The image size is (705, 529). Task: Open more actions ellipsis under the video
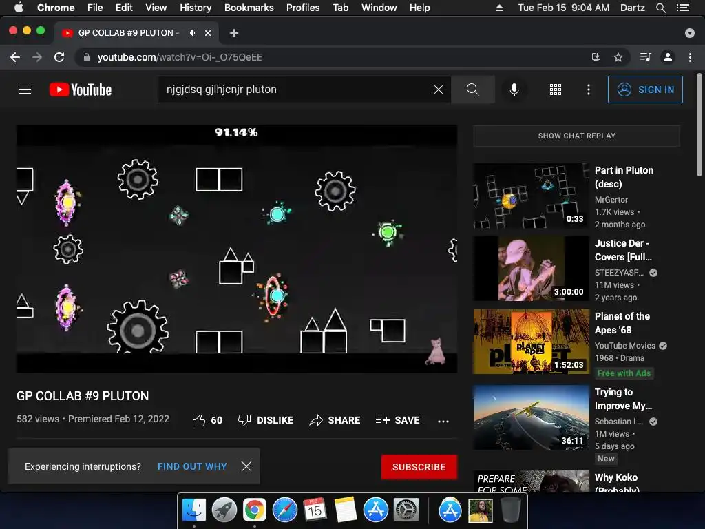click(443, 421)
